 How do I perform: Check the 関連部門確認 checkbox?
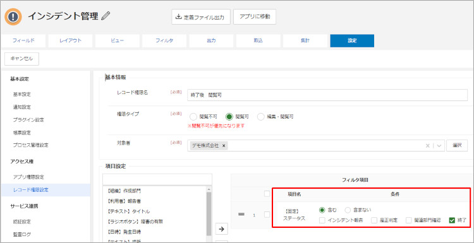pyautogui.click(x=409, y=220)
